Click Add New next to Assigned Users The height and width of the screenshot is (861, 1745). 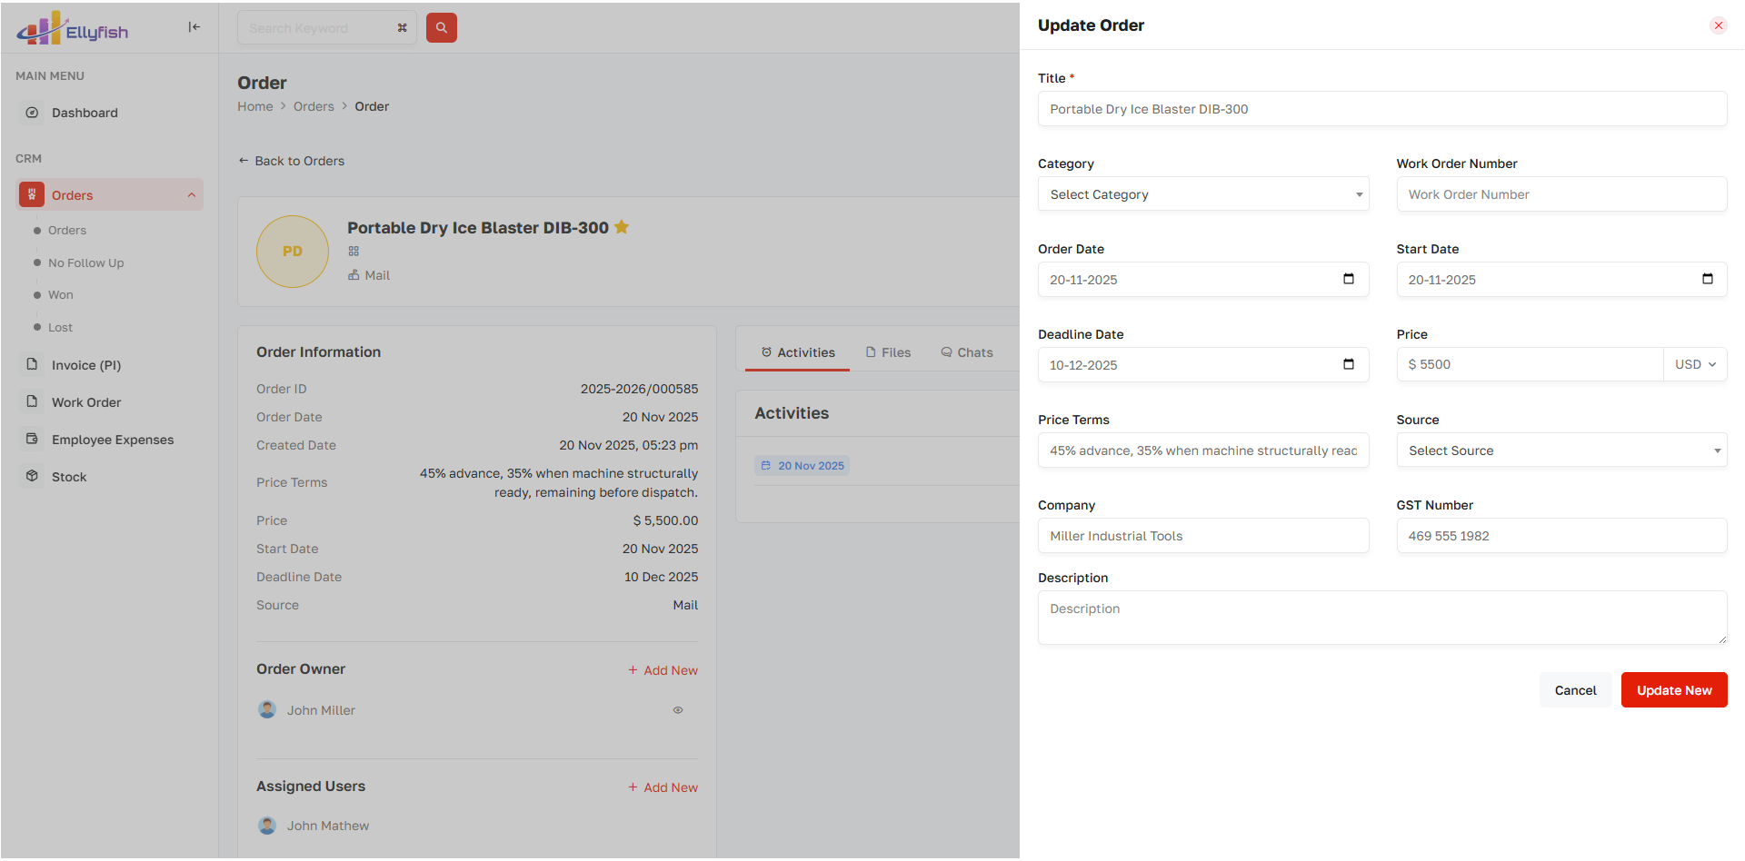(x=663, y=787)
